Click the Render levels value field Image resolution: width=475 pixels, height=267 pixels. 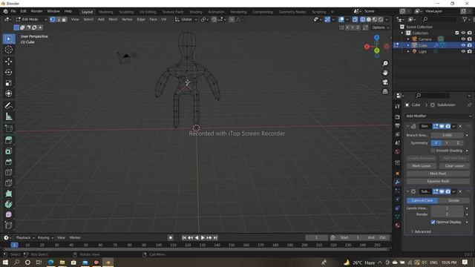pyautogui.click(x=447, y=214)
